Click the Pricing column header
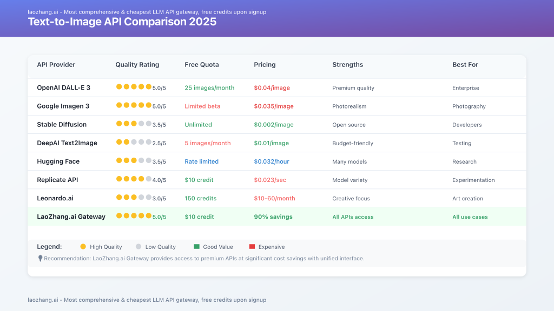 click(265, 65)
